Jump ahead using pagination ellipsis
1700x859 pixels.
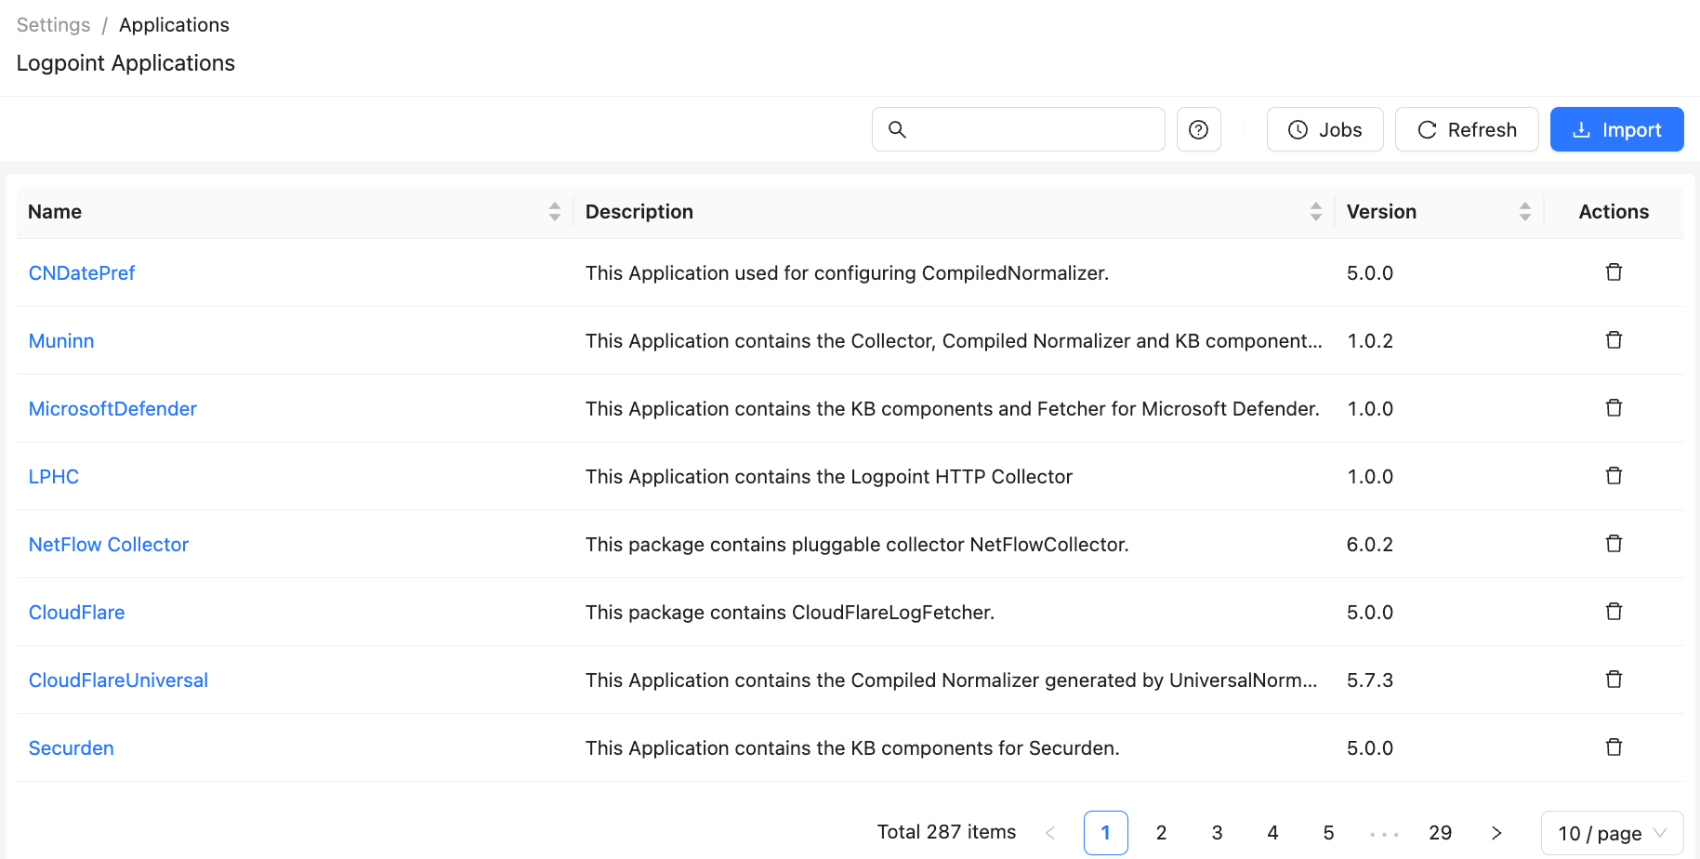(x=1384, y=833)
